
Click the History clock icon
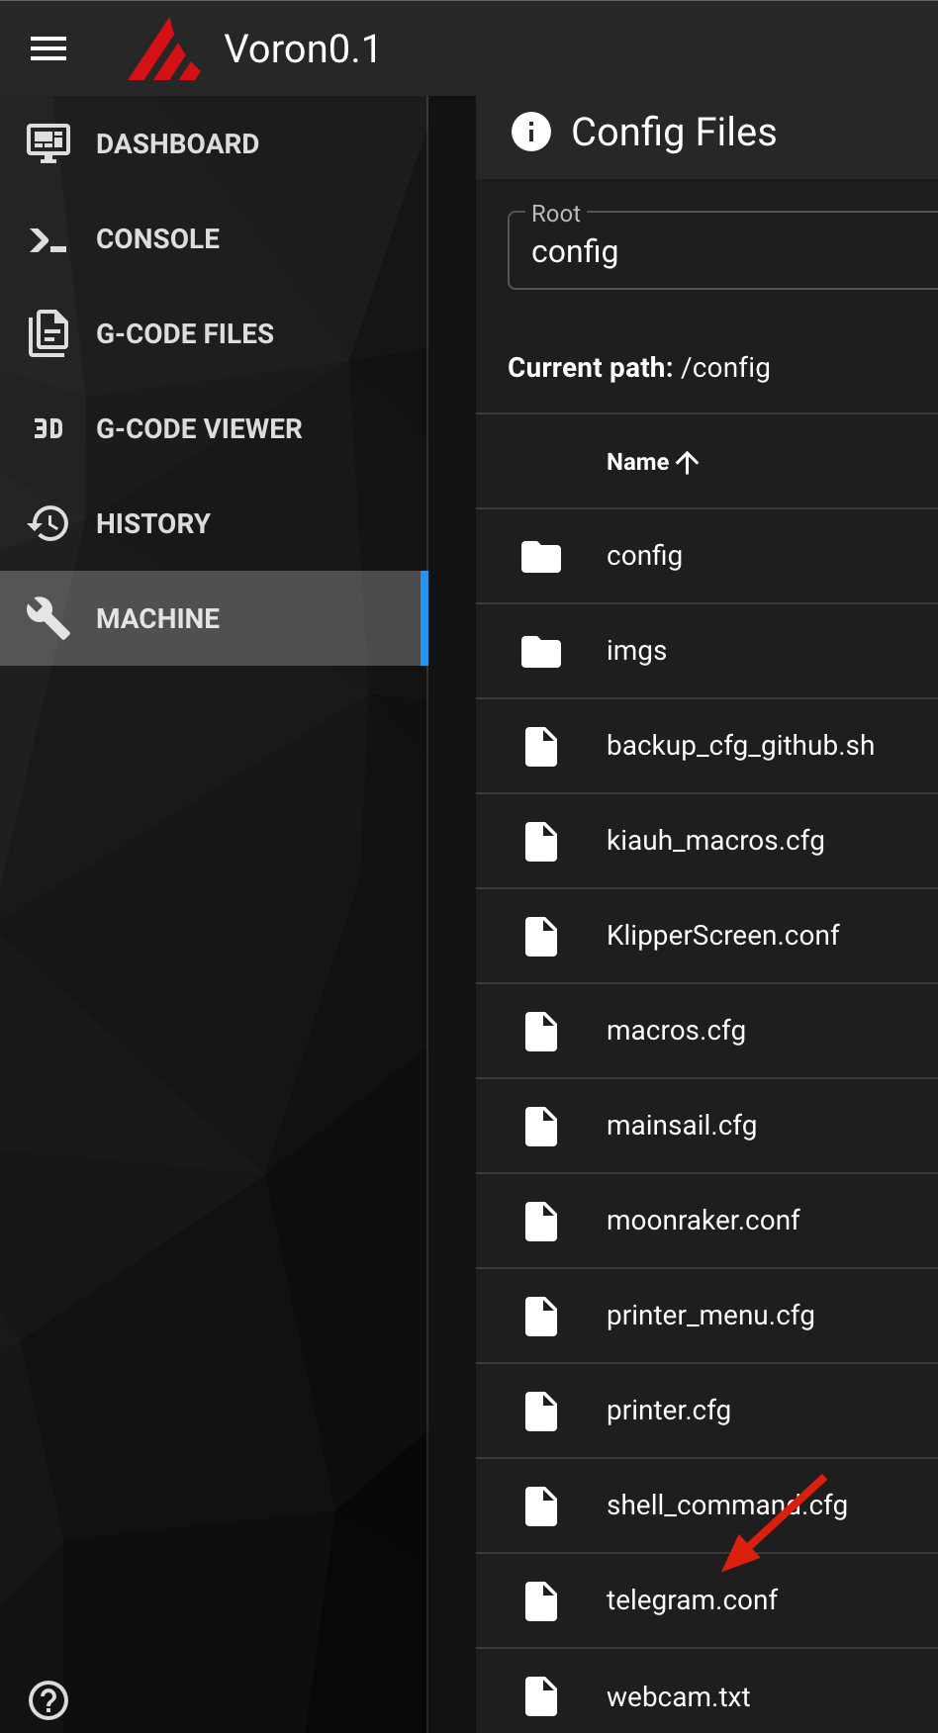click(x=48, y=523)
